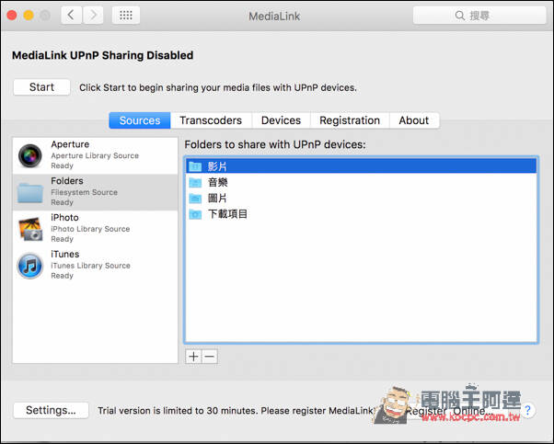The height and width of the screenshot is (444, 554).
Task: Click the Filesystem Source label
Action: click(x=84, y=192)
